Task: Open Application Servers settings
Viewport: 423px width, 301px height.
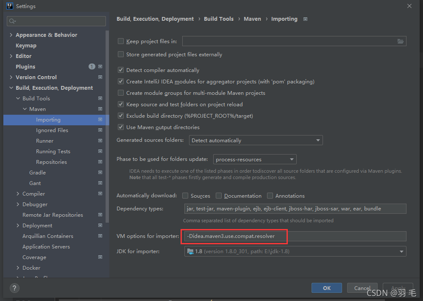Action: [x=46, y=246]
